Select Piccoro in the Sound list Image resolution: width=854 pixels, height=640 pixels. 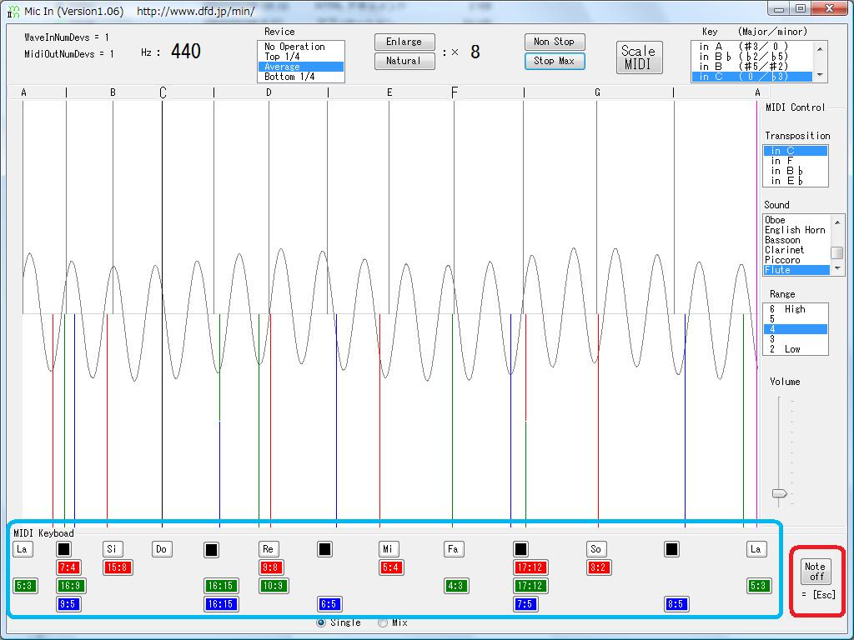coord(796,260)
